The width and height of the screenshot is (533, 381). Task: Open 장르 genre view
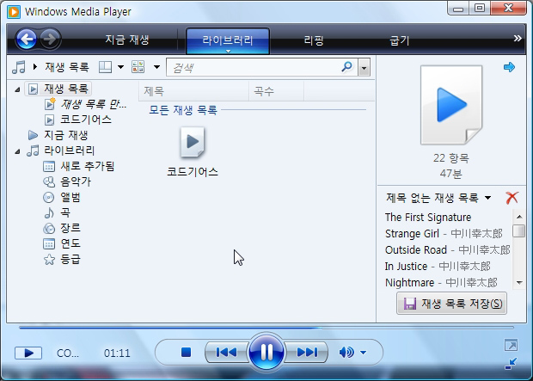62,228
